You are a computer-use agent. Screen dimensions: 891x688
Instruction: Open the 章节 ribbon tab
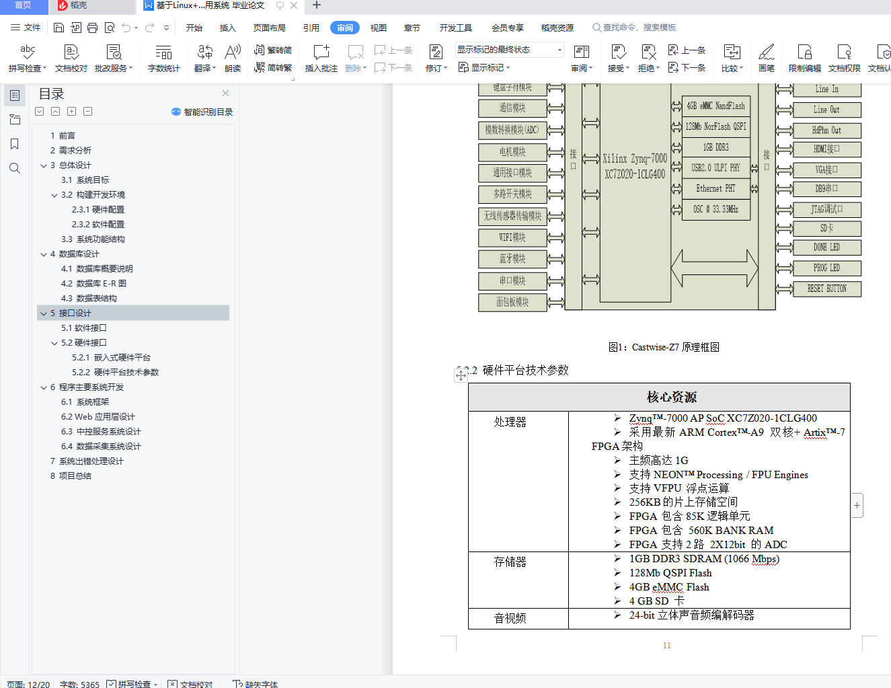click(412, 28)
